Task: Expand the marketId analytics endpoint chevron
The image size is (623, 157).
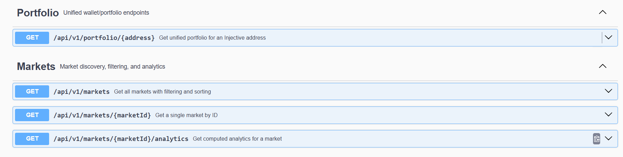Action: tap(608, 138)
